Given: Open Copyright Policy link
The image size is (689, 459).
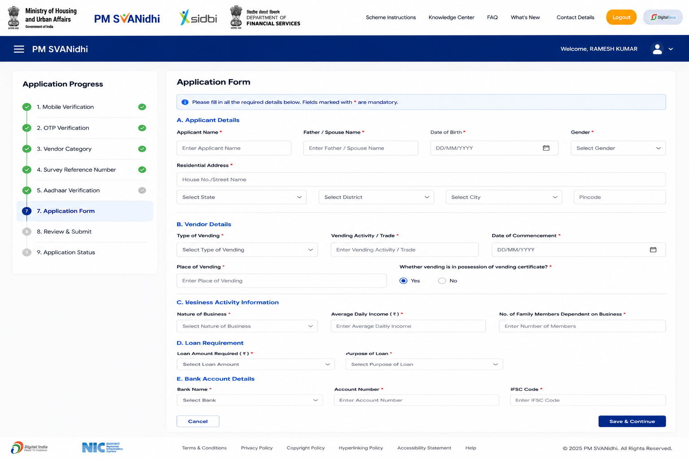Looking at the screenshot, I should [x=305, y=448].
